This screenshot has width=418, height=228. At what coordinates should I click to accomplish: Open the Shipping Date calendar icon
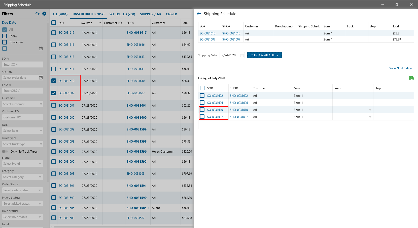(x=242, y=55)
